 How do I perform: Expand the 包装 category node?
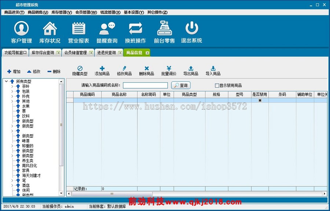pyautogui.click(x=12, y=91)
